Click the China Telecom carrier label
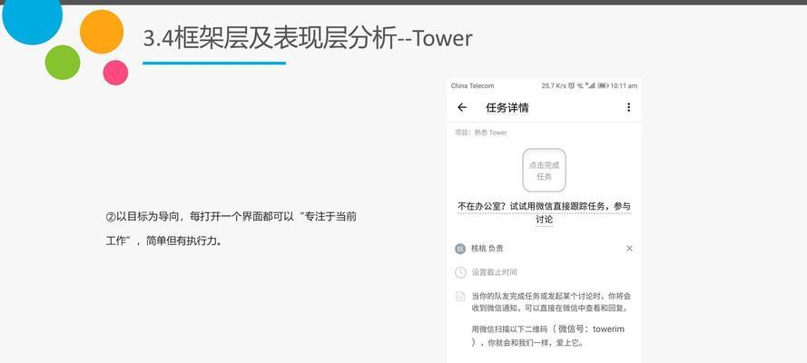The width and height of the screenshot is (807, 363). 472,86
